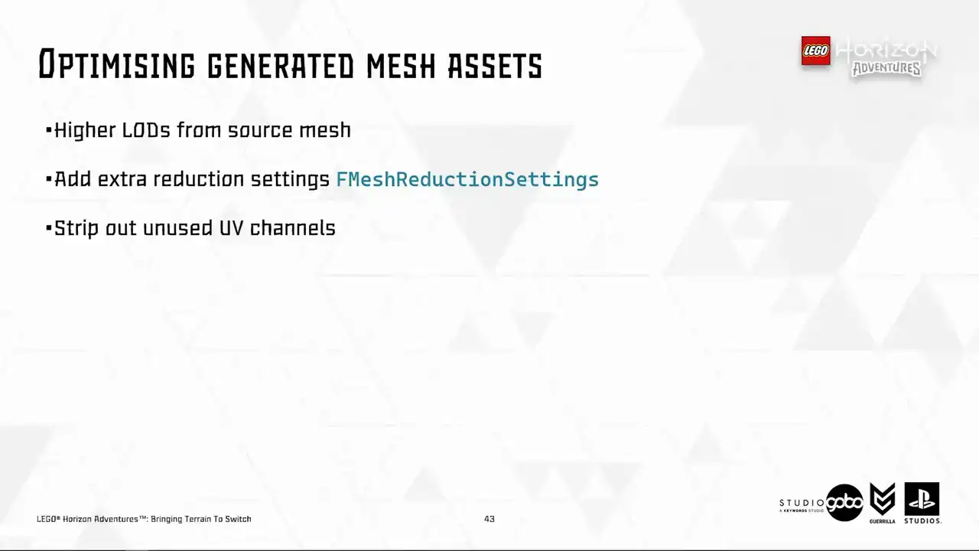Viewport: 979px width, 551px height.
Task: Click the small A Keywords Studio caption
Action: pyautogui.click(x=802, y=510)
